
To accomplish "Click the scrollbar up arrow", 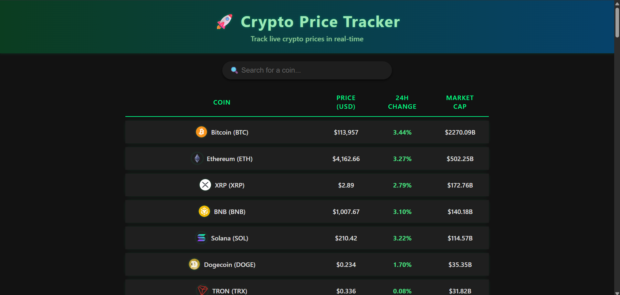I will pyautogui.click(x=617, y=4).
